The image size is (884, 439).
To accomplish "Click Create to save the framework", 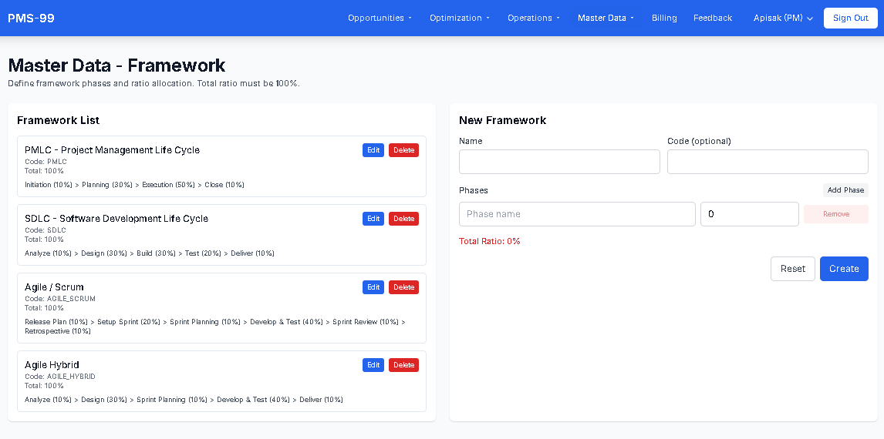I will [x=844, y=269].
